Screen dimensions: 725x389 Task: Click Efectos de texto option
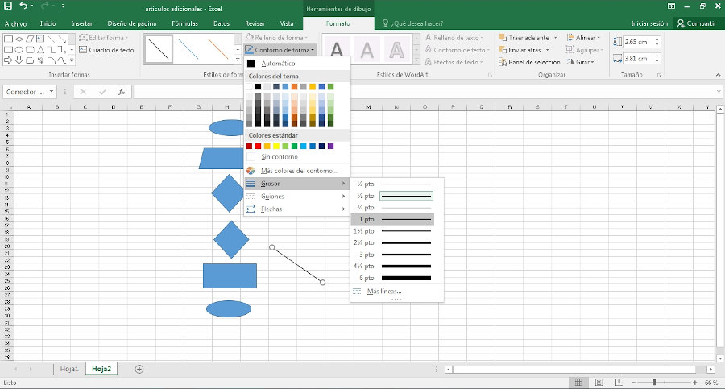pos(454,62)
